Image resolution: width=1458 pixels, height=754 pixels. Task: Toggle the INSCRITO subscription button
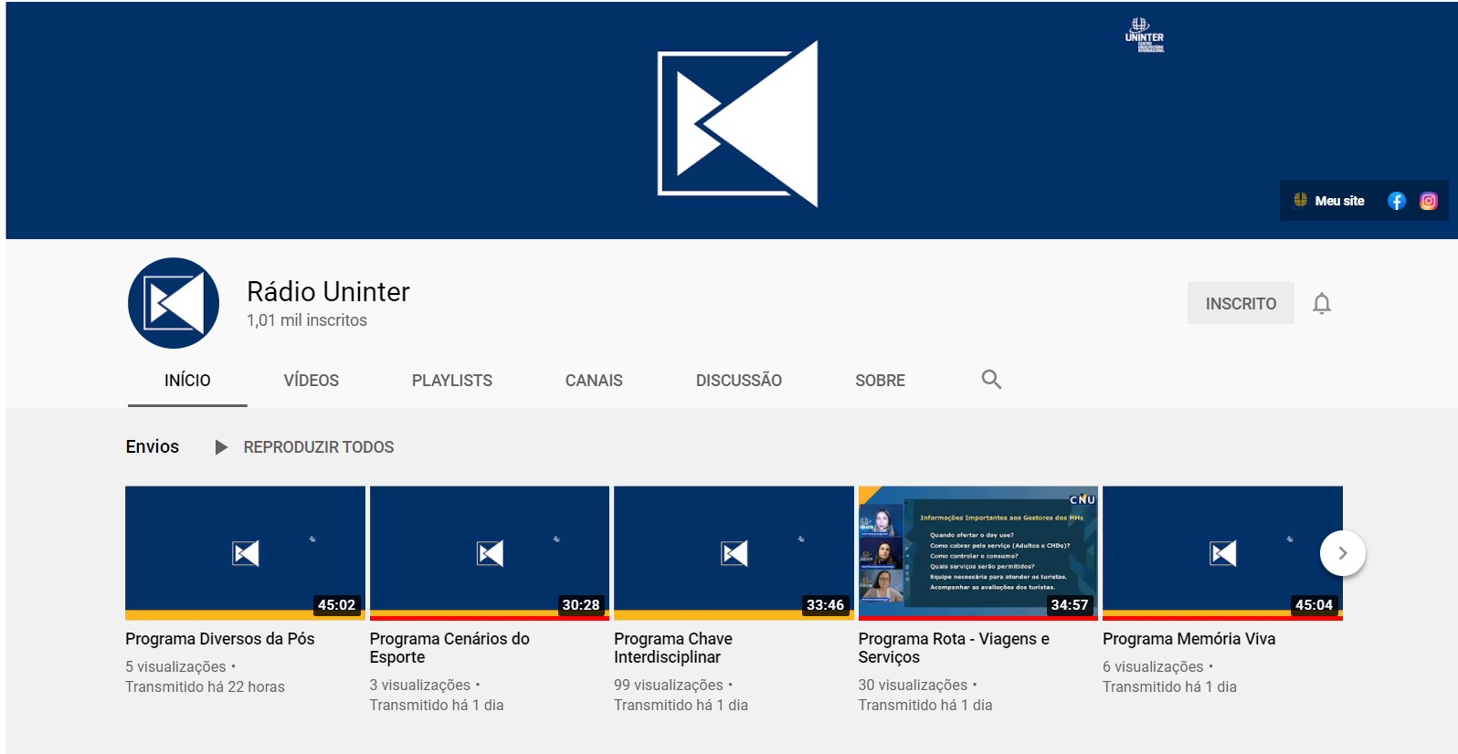point(1240,303)
